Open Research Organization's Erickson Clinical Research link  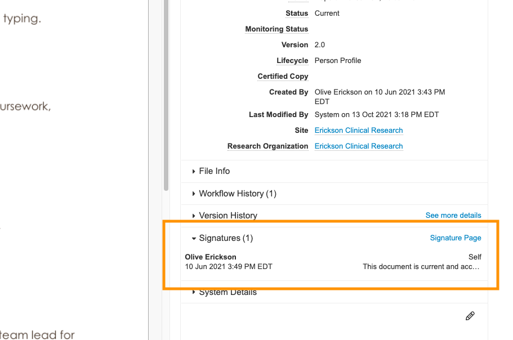click(x=359, y=146)
